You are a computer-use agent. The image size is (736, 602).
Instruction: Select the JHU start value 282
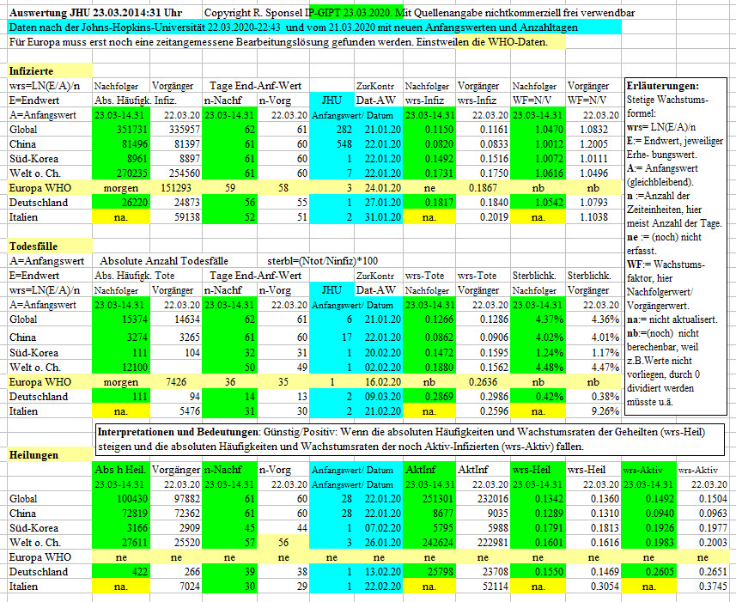[332, 130]
